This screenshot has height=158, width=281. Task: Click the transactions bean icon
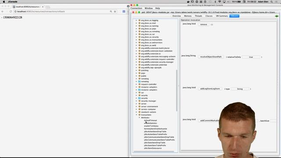point(139,115)
